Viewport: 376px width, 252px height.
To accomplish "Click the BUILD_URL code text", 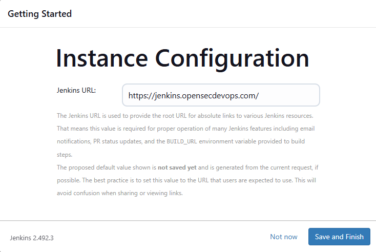I will pos(182,141).
